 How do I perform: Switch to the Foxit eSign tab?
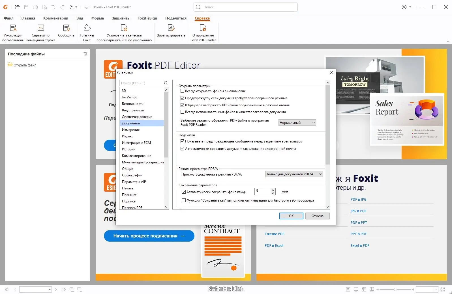[x=147, y=18]
